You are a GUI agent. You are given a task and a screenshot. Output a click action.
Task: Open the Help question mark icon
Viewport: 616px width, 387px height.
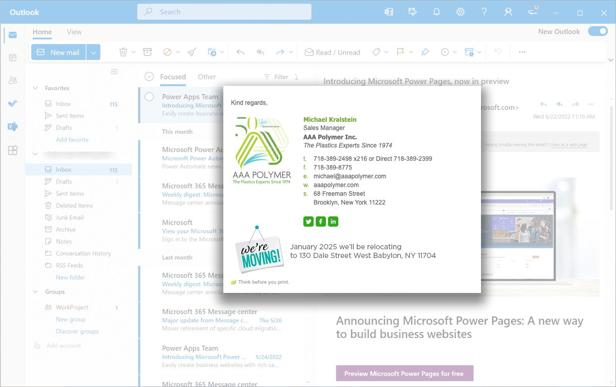[x=484, y=12]
